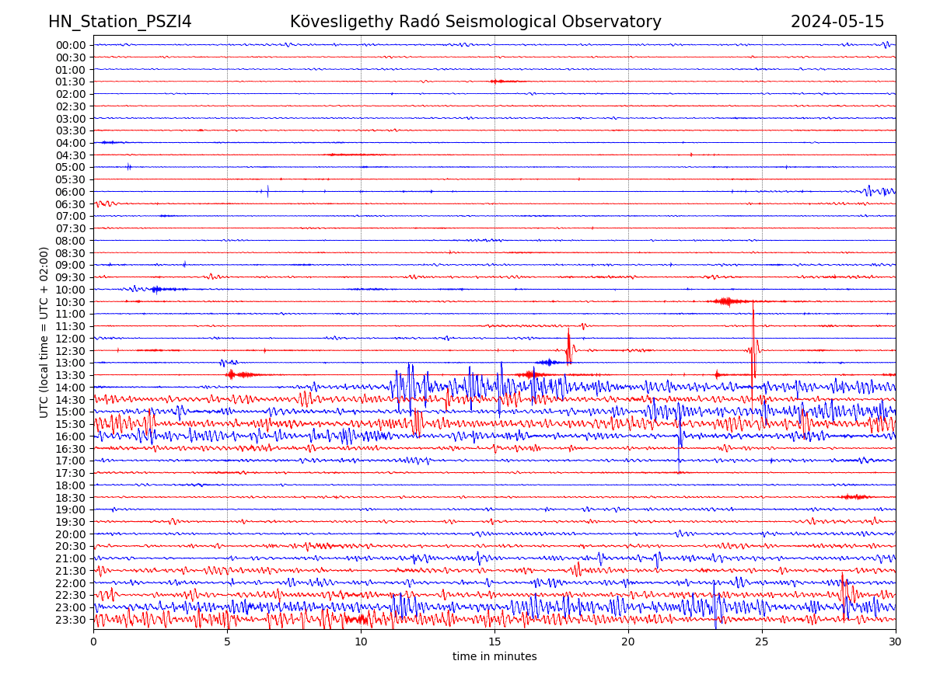Click the red burst near minute 28.5 on 18:30 trace
Image resolution: width=933 pixels, height=699 pixels.
pos(855,496)
